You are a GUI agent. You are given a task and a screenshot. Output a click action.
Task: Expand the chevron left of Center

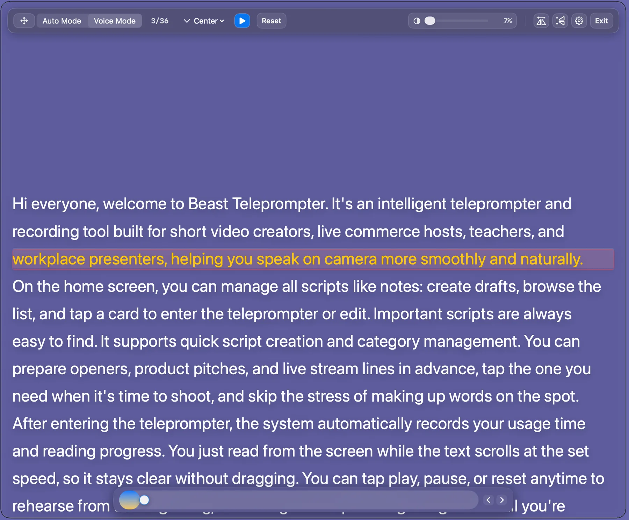187,21
